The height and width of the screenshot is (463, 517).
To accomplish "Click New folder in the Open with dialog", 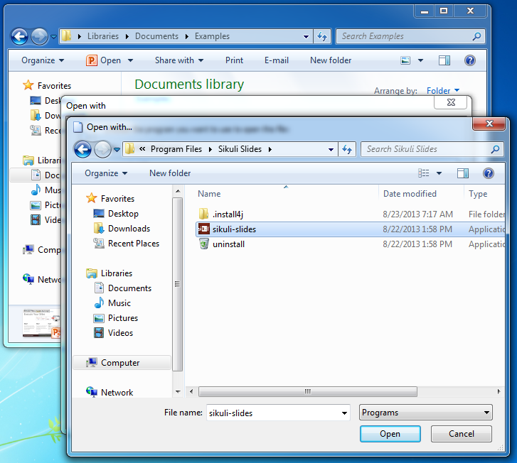I will pyautogui.click(x=170, y=173).
